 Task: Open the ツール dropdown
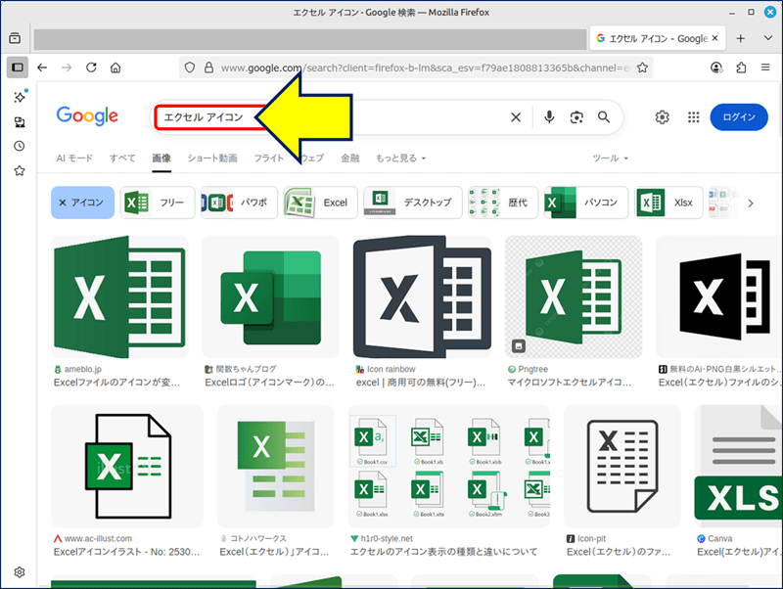[610, 159]
